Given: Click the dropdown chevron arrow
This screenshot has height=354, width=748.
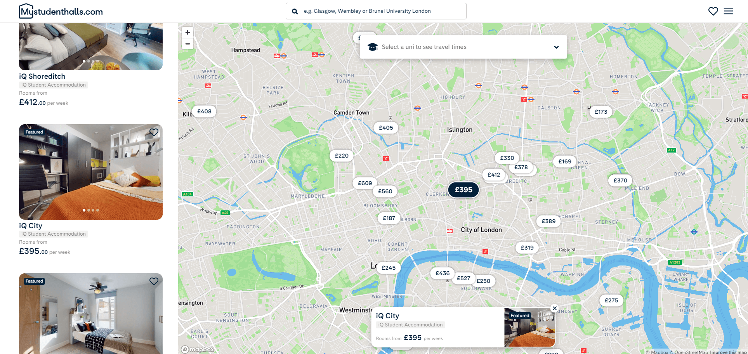Looking at the screenshot, I should pos(556,47).
